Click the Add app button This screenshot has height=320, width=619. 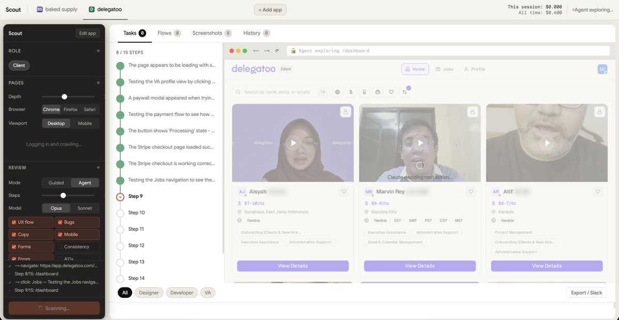point(270,9)
